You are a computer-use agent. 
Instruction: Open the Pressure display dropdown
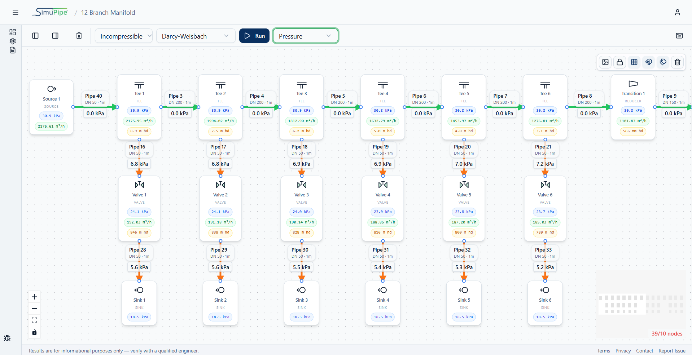click(x=305, y=36)
